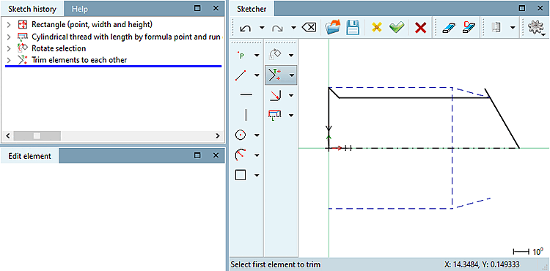Maximize the Sketcher panel

[522, 8]
